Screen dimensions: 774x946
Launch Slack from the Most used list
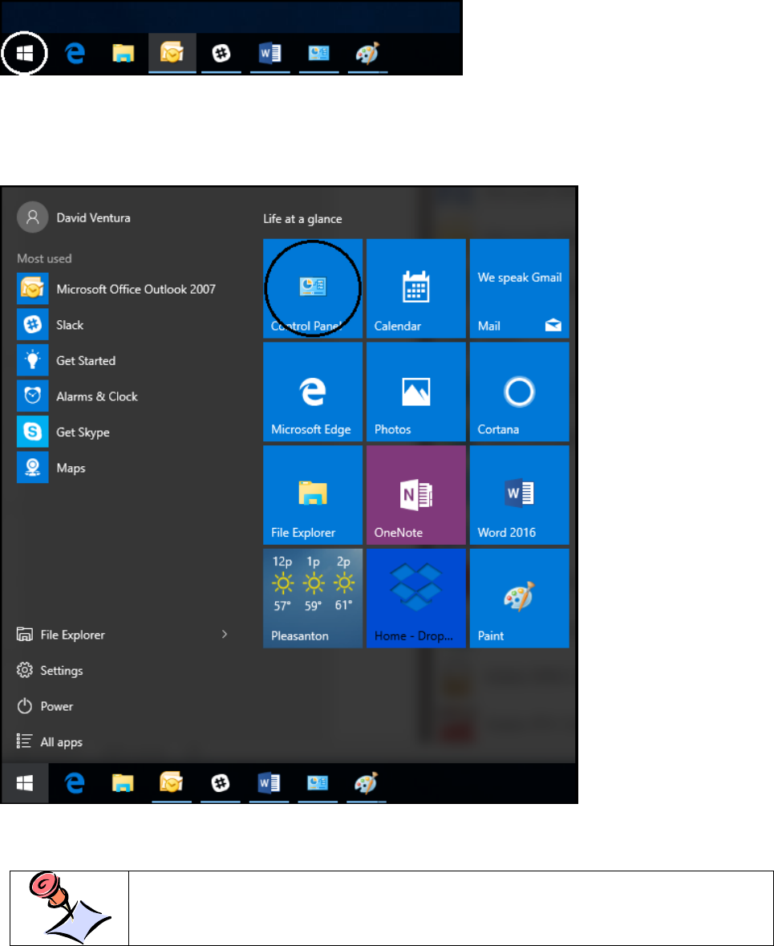pos(51,325)
